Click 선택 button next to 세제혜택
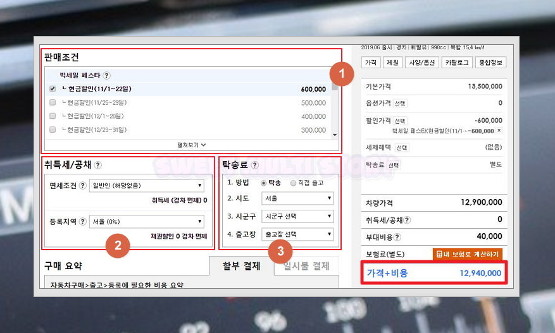Viewport: 555px width, 333px height. coord(402,148)
